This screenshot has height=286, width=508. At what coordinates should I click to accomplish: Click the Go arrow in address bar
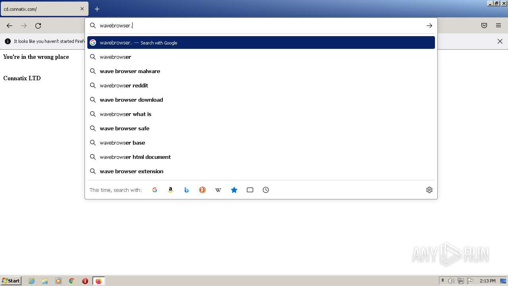[x=429, y=25]
